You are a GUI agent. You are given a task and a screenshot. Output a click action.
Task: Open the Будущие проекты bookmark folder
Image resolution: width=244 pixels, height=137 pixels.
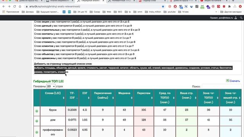[48, 12]
